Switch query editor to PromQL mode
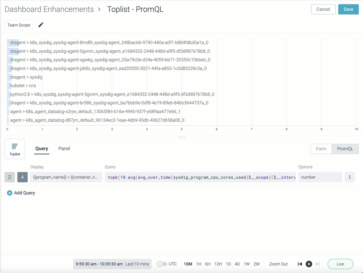This screenshot has height=273, width=363. click(345, 149)
